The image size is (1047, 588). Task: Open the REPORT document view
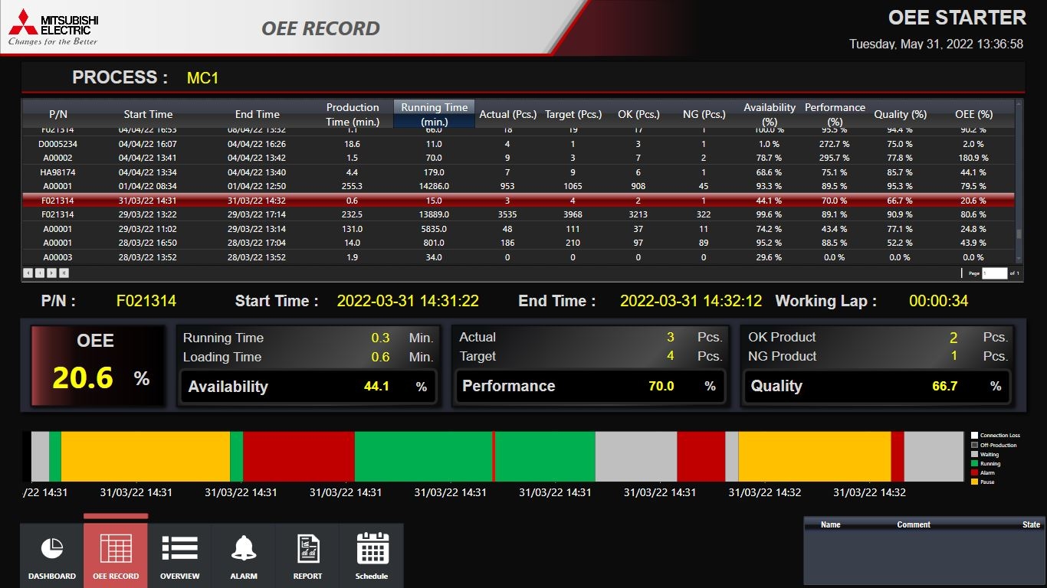307,555
